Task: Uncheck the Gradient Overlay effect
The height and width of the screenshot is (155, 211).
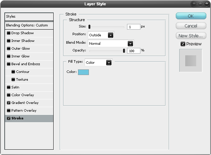Action: (x=8, y=103)
